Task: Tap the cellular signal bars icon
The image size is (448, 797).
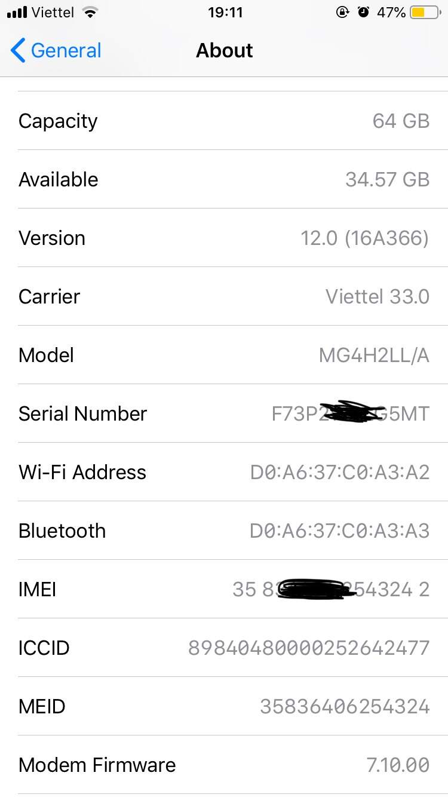Action: point(17,13)
